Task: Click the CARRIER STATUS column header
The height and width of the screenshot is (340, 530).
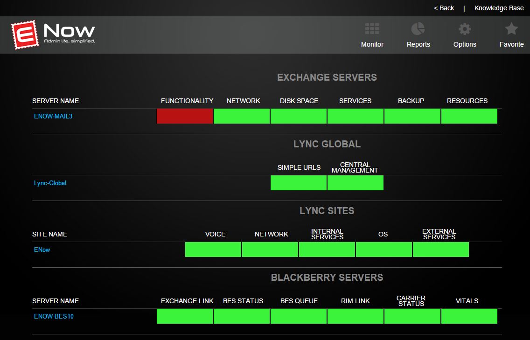Action: pos(411,301)
